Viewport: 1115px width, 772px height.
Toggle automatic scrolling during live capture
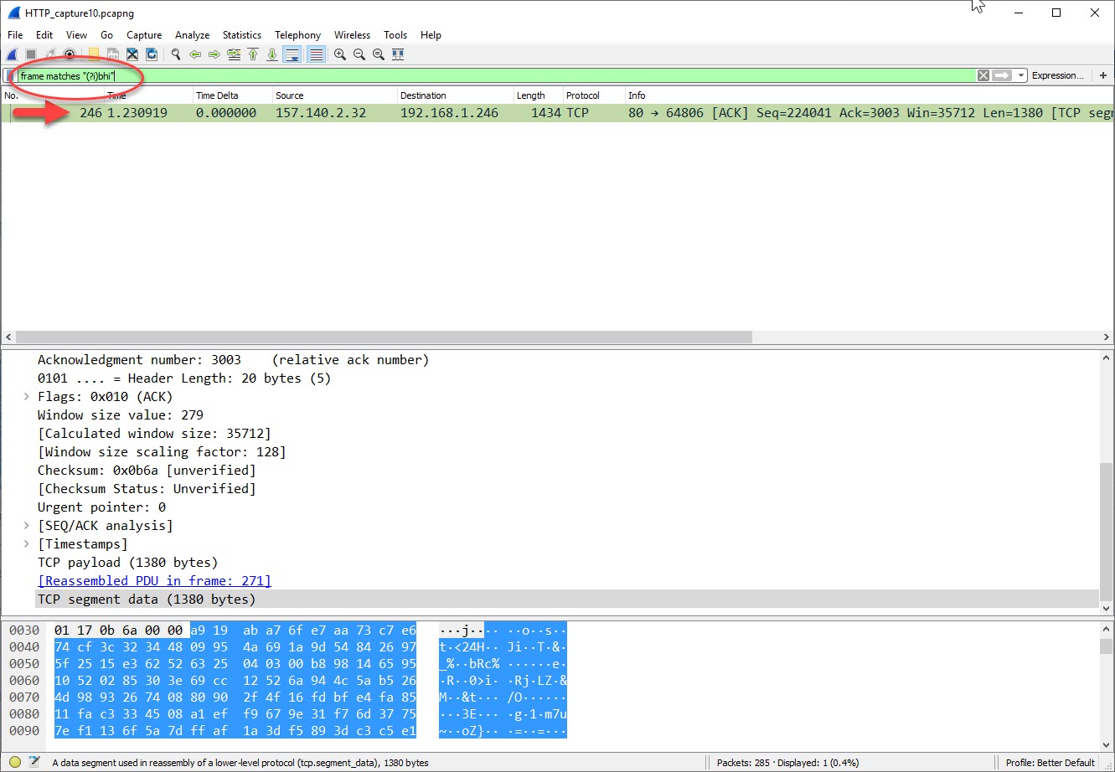click(292, 54)
